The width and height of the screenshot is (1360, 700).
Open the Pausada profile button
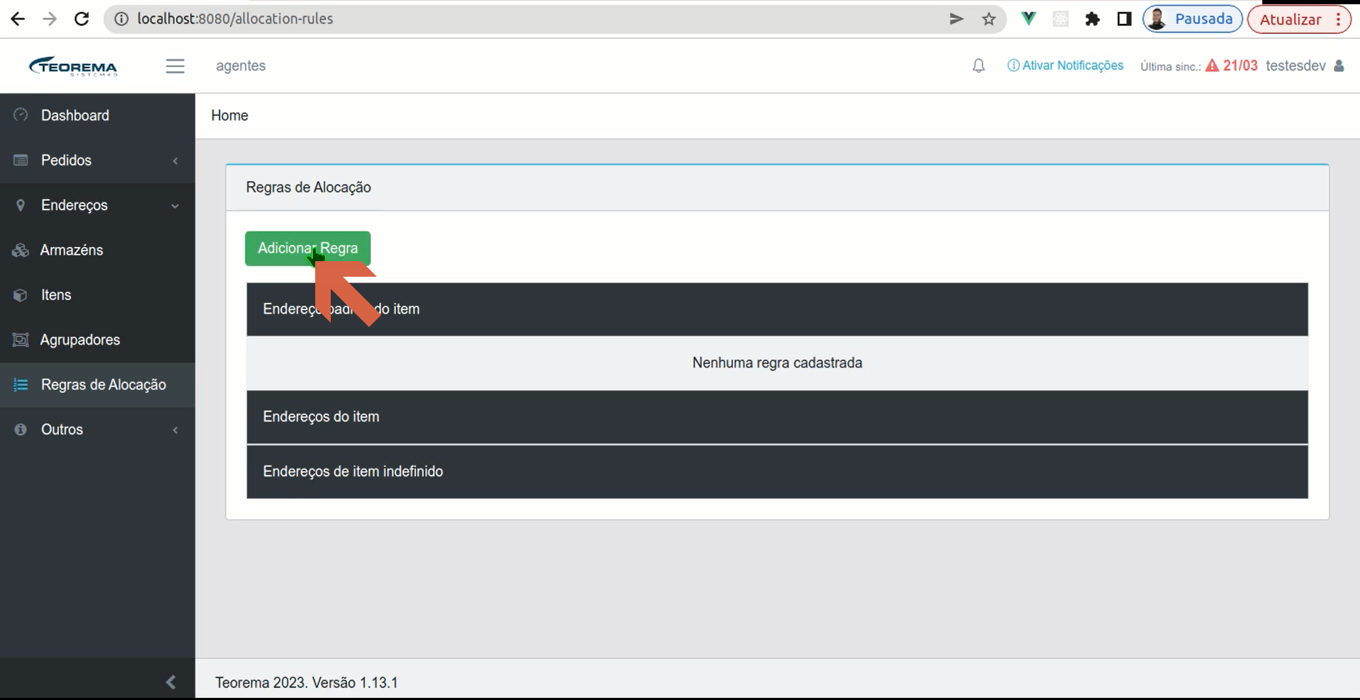(x=1193, y=19)
